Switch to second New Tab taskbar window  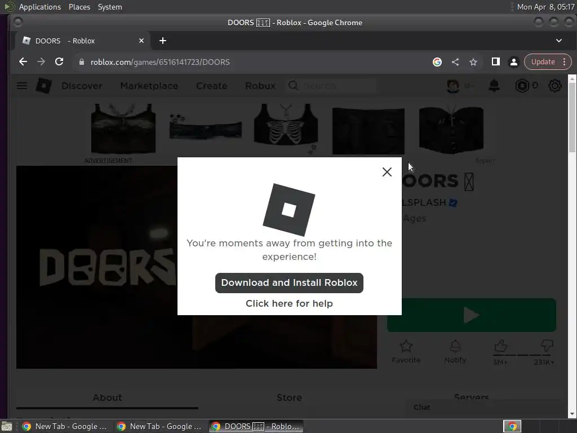tap(159, 426)
